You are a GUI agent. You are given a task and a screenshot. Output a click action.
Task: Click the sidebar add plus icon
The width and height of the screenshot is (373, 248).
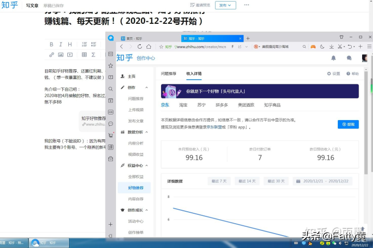[x=111, y=224]
